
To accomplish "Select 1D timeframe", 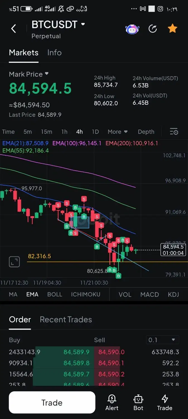I will click(95, 132).
